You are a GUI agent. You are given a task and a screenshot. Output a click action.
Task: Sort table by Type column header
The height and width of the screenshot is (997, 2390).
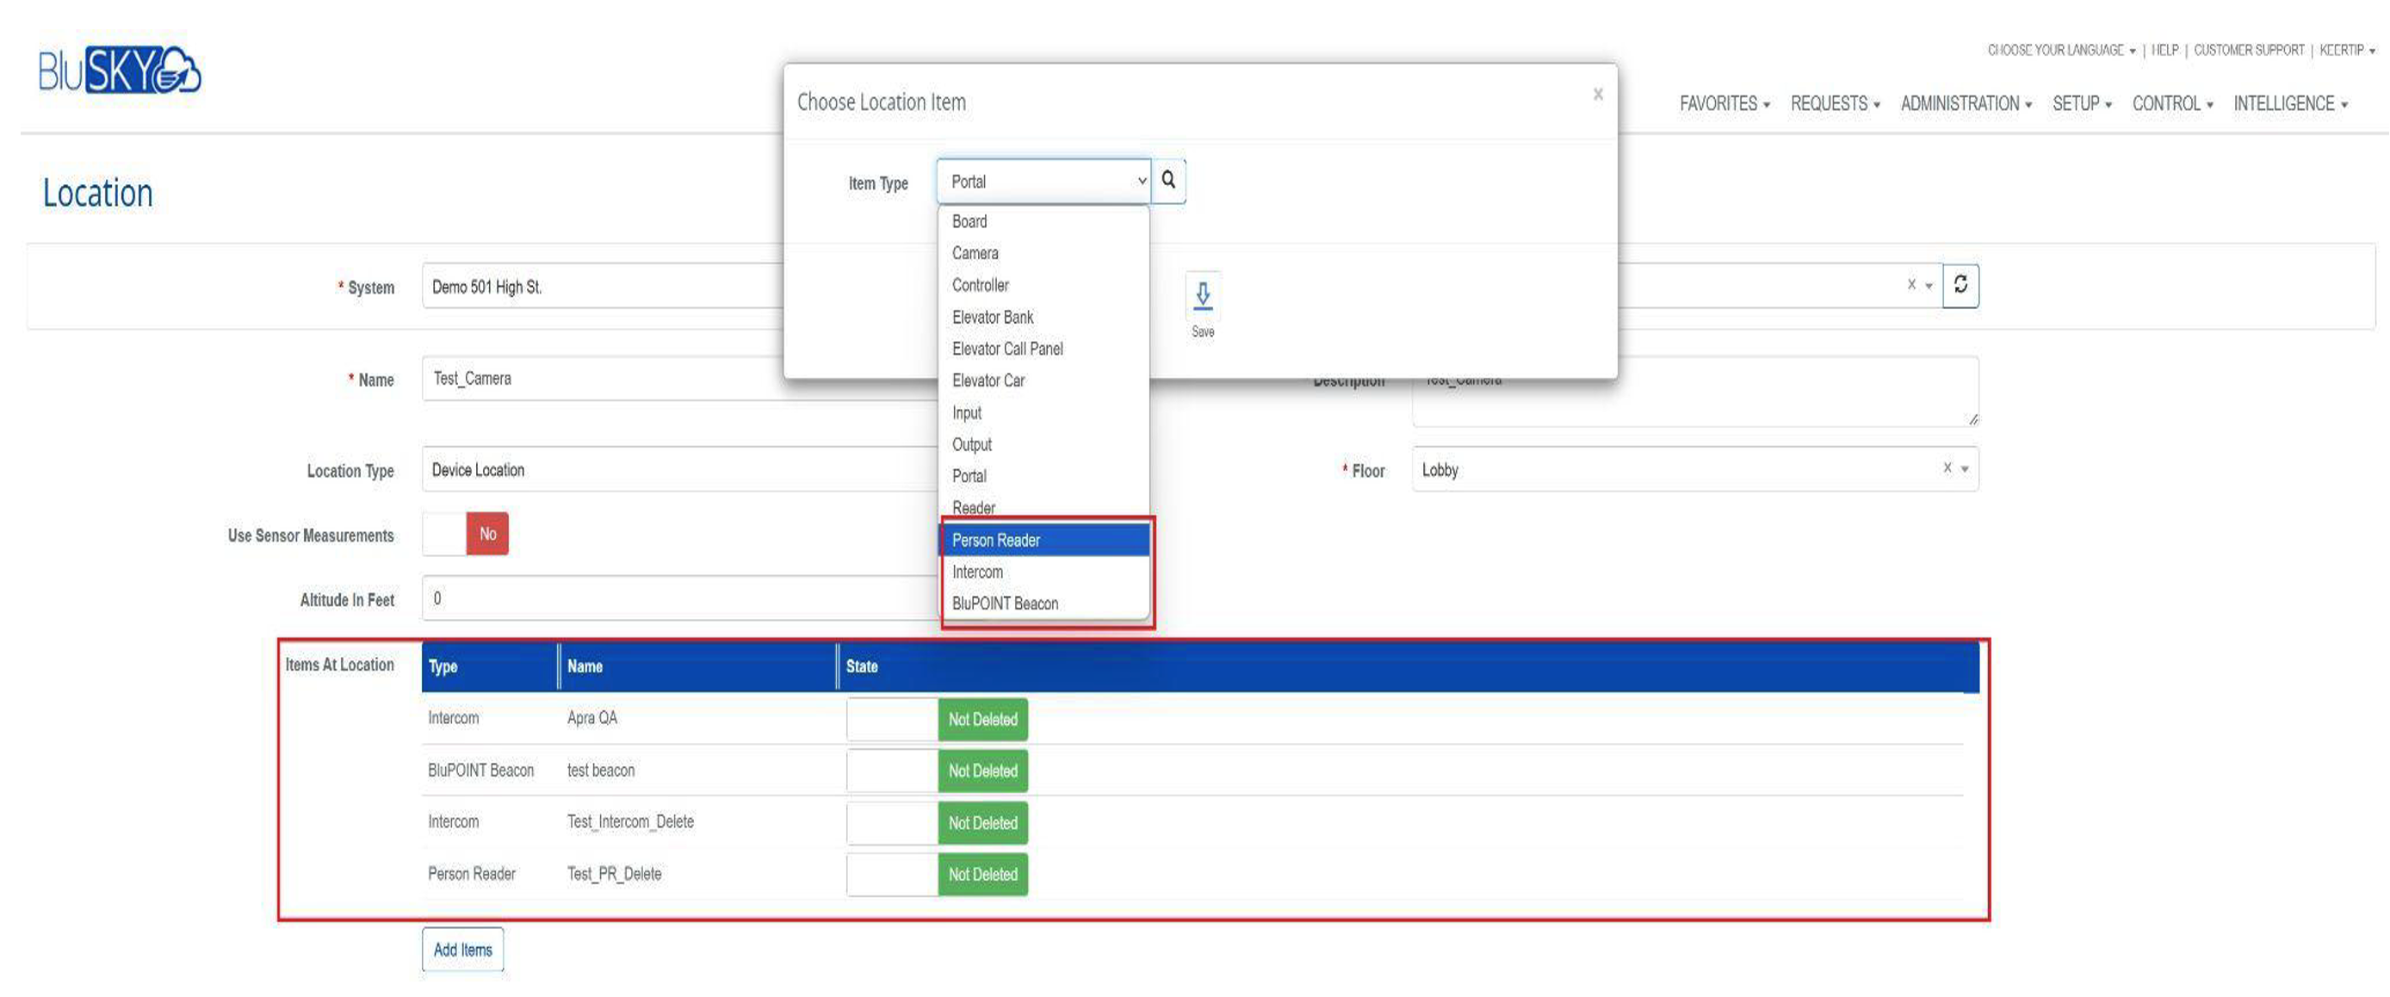(x=489, y=667)
